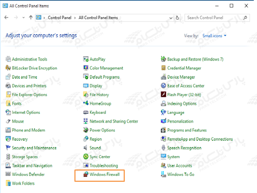Open the Power Options icon
The height and width of the screenshot is (193, 257).
[x=86, y=130]
